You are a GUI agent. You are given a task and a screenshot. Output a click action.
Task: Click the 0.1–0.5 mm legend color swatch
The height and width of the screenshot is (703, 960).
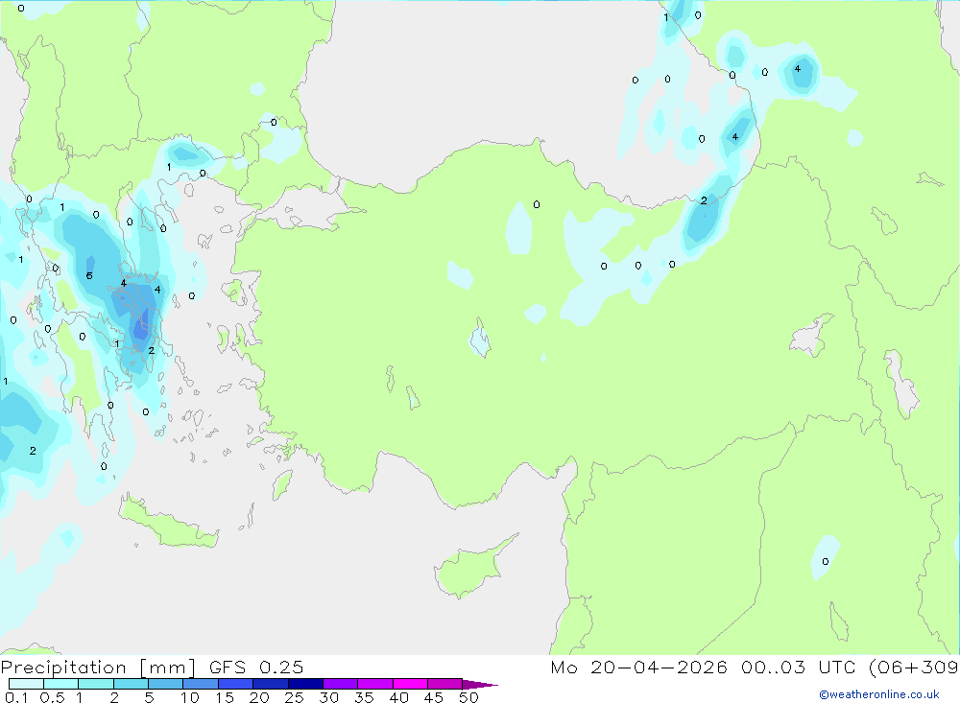[x=26, y=684]
